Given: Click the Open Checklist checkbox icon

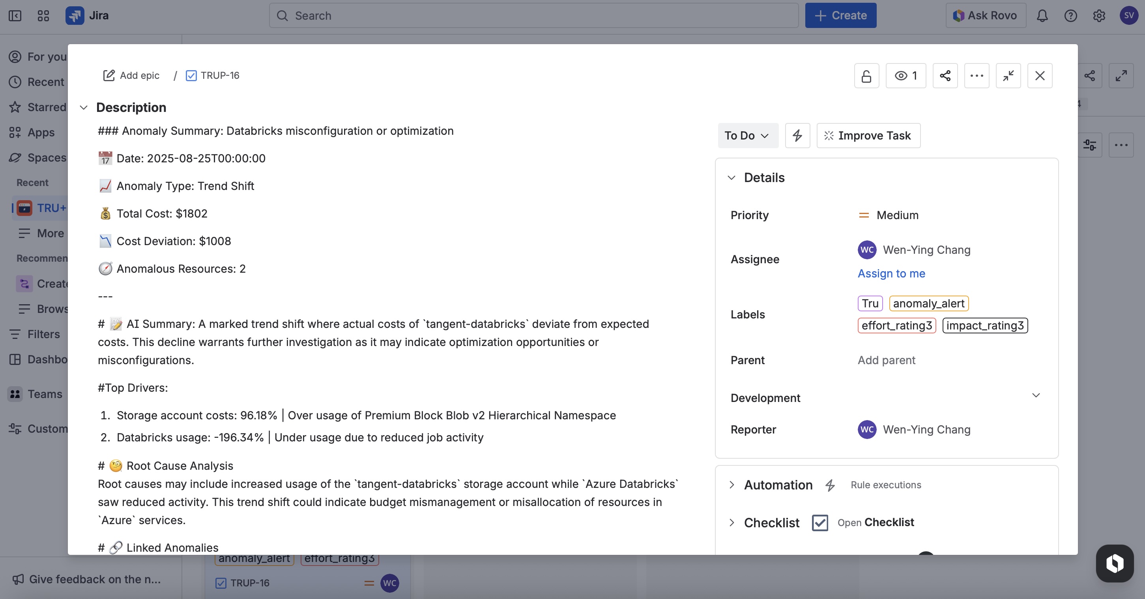Looking at the screenshot, I should (x=819, y=523).
